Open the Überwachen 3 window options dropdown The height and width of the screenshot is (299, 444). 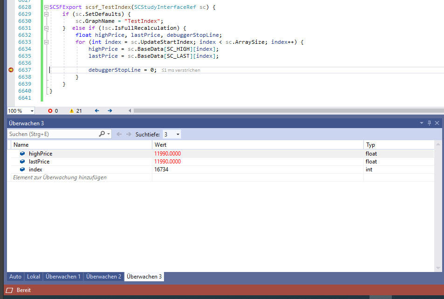(422, 123)
